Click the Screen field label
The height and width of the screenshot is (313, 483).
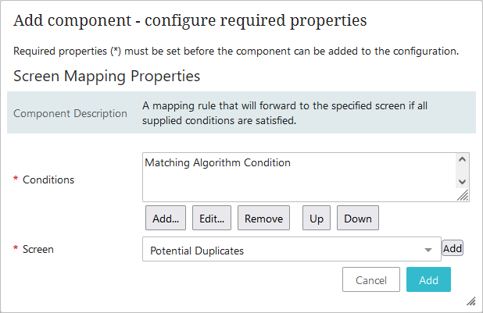click(x=38, y=250)
